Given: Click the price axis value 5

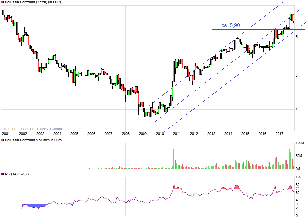Looking at the screenshot, I should click(297, 37).
